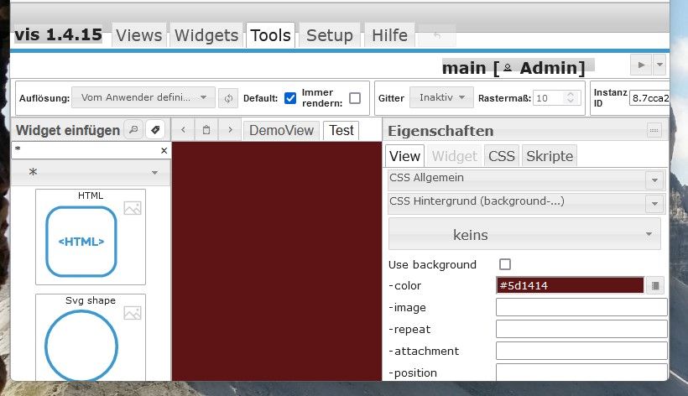The height and width of the screenshot is (396, 688).
Task: Click the clipboard icon in view bar
Action: [206, 130]
